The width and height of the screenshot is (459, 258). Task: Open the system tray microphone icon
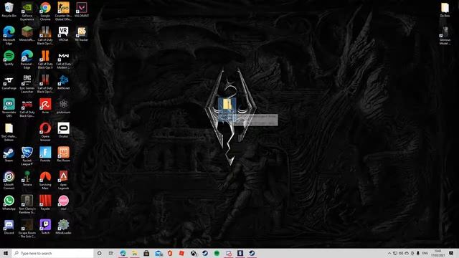click(x=418, y=253)
